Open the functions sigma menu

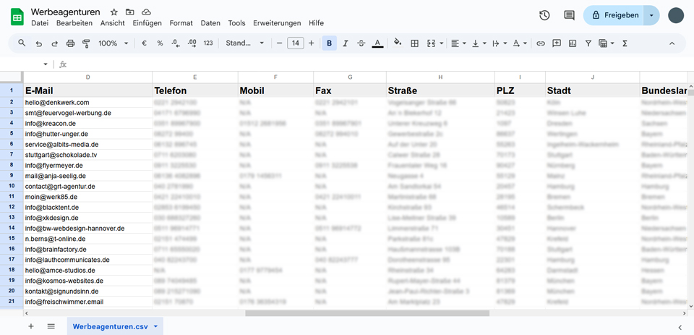(x=625, y=43)
